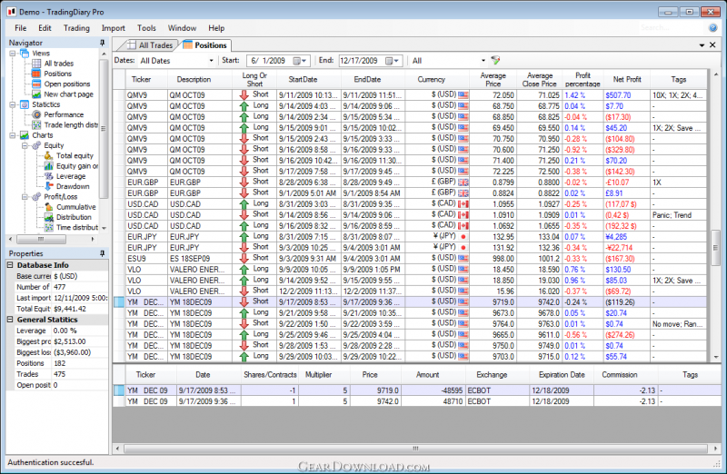
Task: Open the File menu
Action: tap(20, 28)
